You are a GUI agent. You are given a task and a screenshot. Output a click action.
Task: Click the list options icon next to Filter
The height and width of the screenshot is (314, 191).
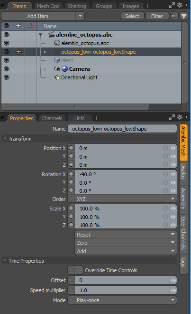coord(174,16)
